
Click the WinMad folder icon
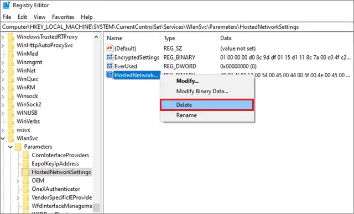[x=11, y=54]
